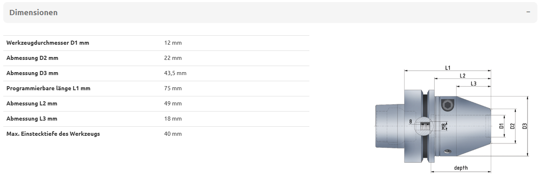Select the Abmessung D3 mm row label
The width and height of the screenshot is (544, 194).
pyautogui.click(x=32, y=73)
